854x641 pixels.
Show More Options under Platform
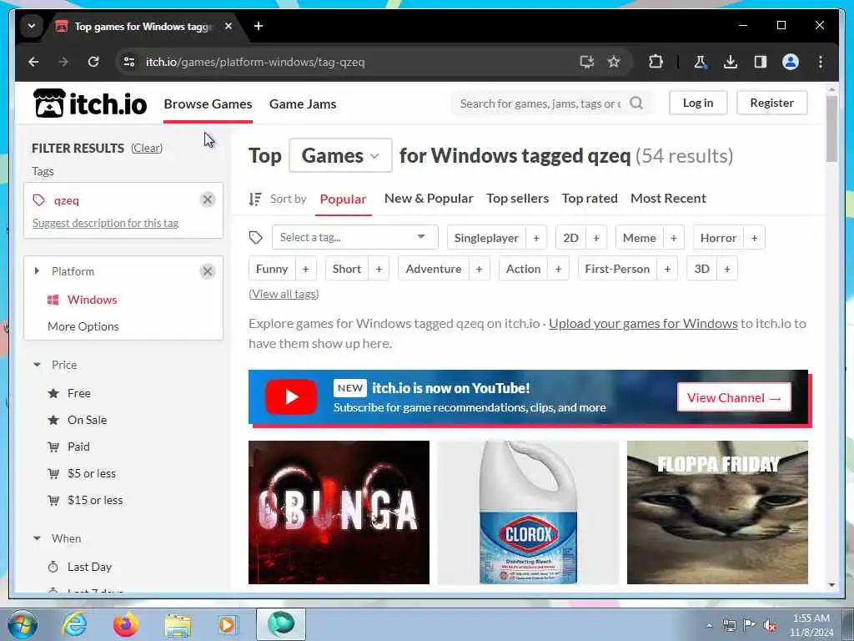[x=83, y=326]
